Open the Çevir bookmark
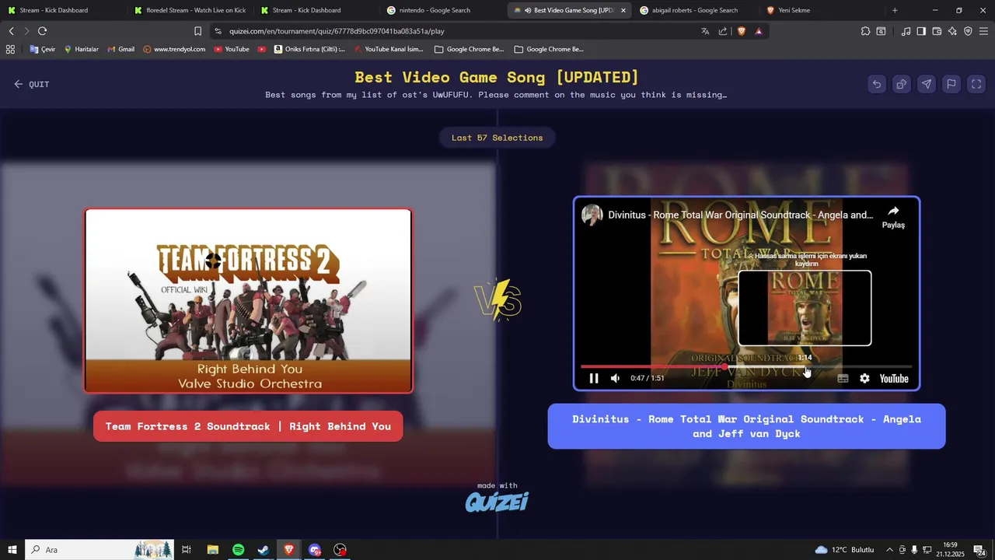 click(42, 49)
